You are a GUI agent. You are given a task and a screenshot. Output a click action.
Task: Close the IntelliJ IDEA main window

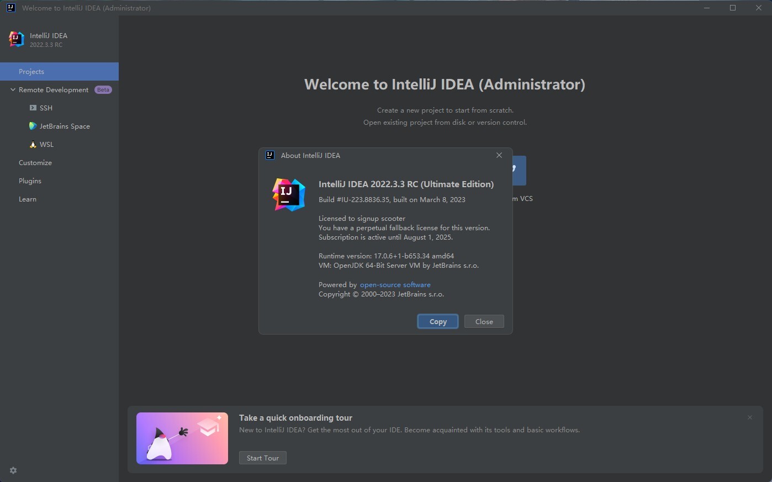coord(759,8)
